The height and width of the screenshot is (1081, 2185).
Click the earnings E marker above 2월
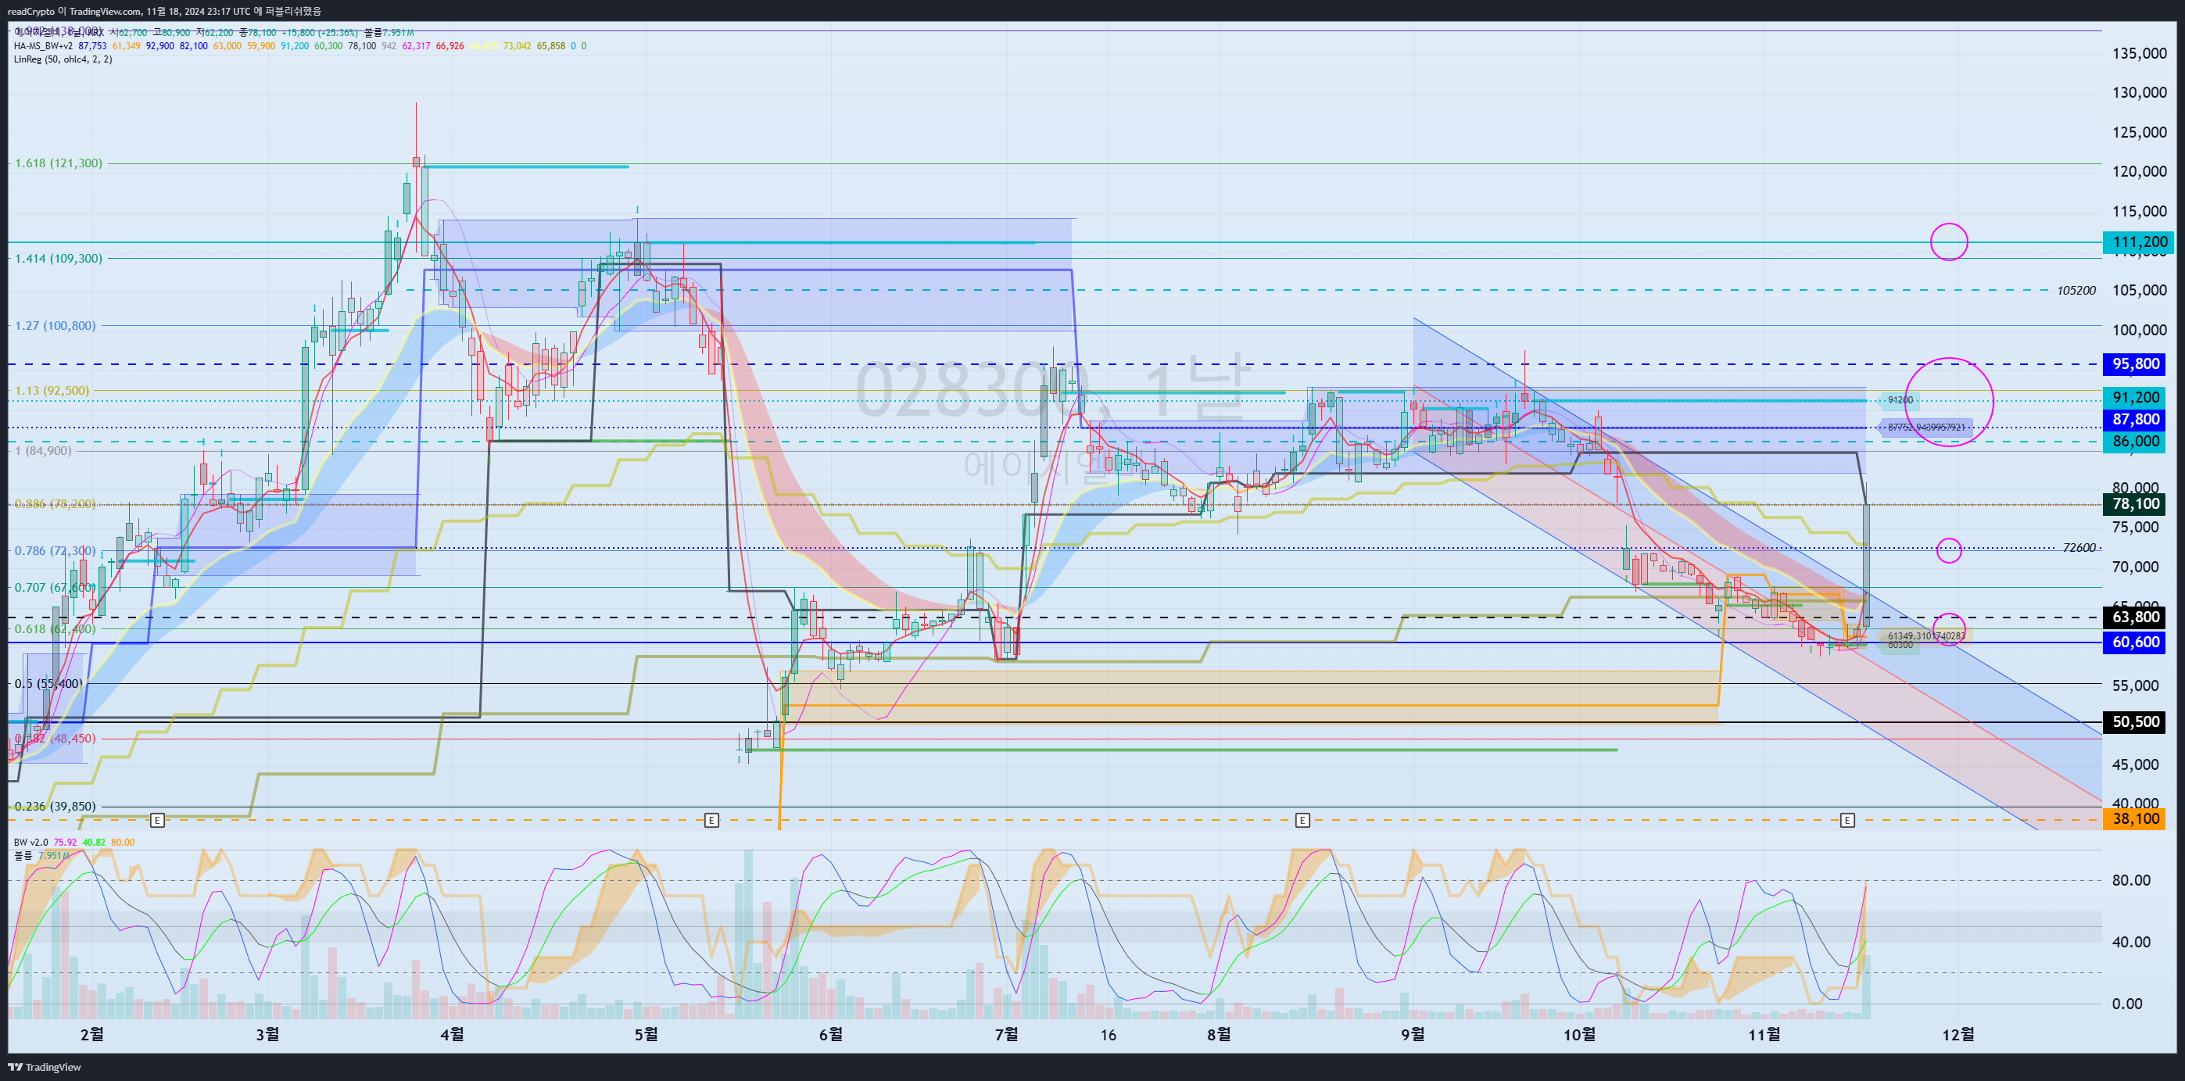[157, 820]
